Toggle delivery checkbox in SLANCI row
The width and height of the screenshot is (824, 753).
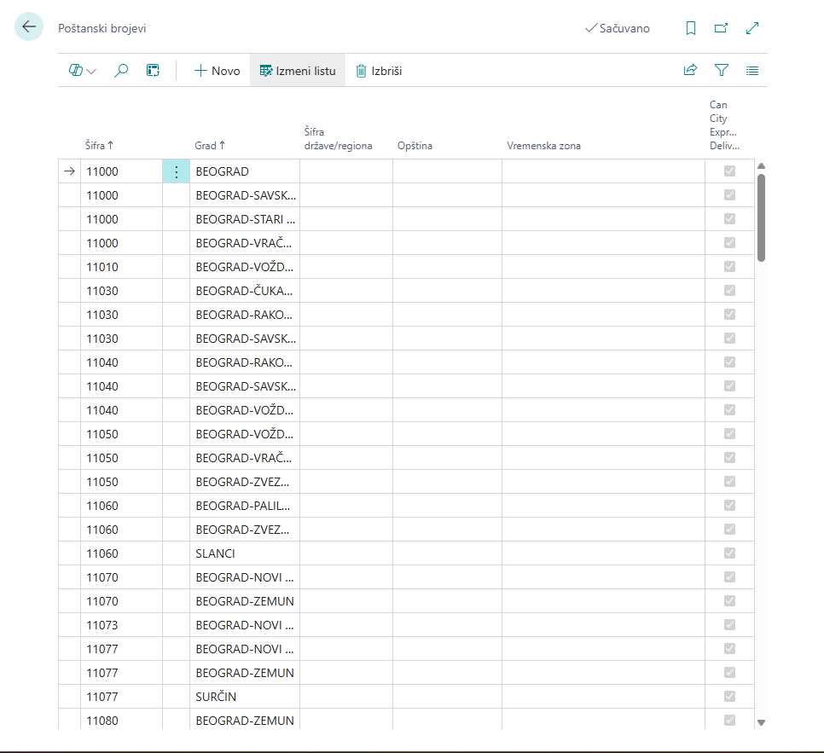(x=729, y=553)
